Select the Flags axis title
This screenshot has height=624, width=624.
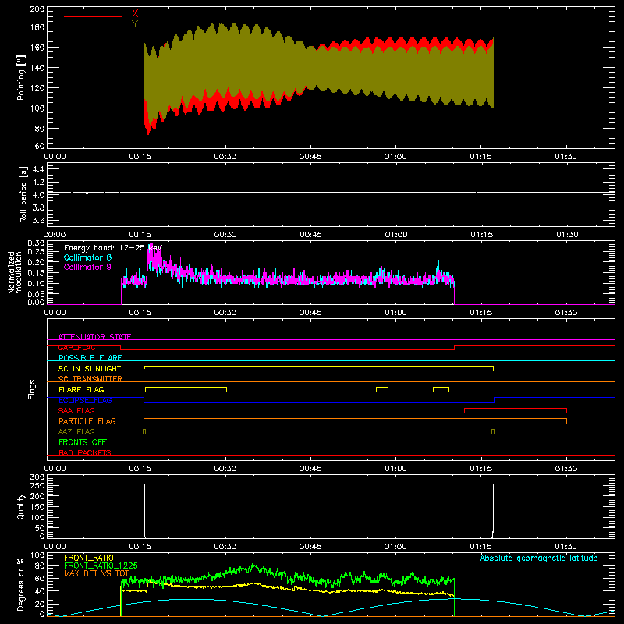pos(31,389)
